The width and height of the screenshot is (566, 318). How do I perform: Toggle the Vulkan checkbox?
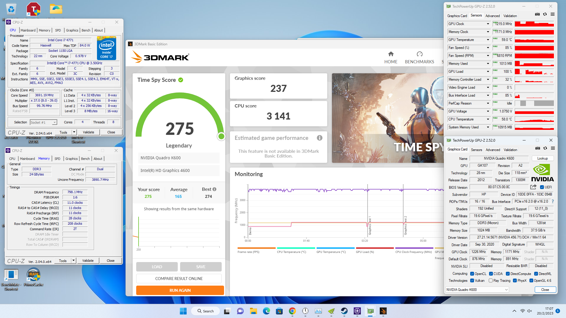(472, 281)
